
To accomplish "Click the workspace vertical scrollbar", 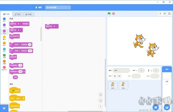I will tap(105, 83).
